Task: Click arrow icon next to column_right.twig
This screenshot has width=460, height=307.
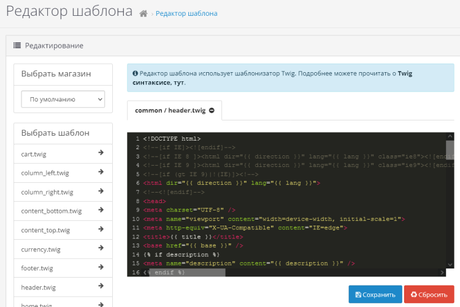Action: 101,191
